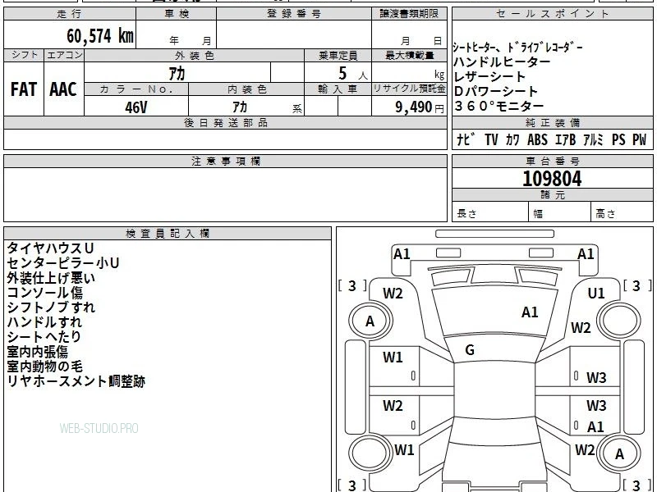This screenshot has width=657, height=492.
Task: Click the A1 mark inside the center glass panel
Action: coord(530,312)
